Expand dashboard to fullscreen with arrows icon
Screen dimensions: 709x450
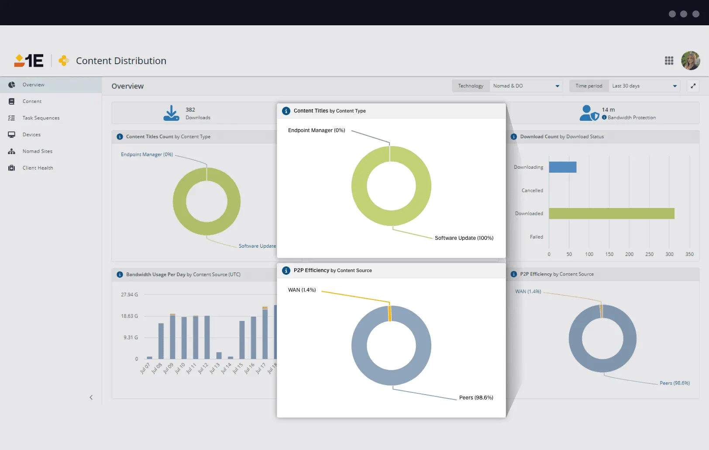click(693, 86)
